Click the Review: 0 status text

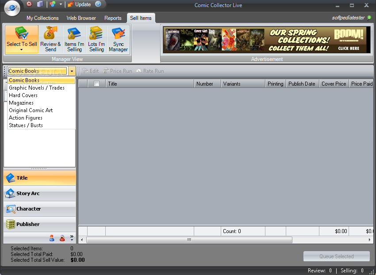(320, 271)
